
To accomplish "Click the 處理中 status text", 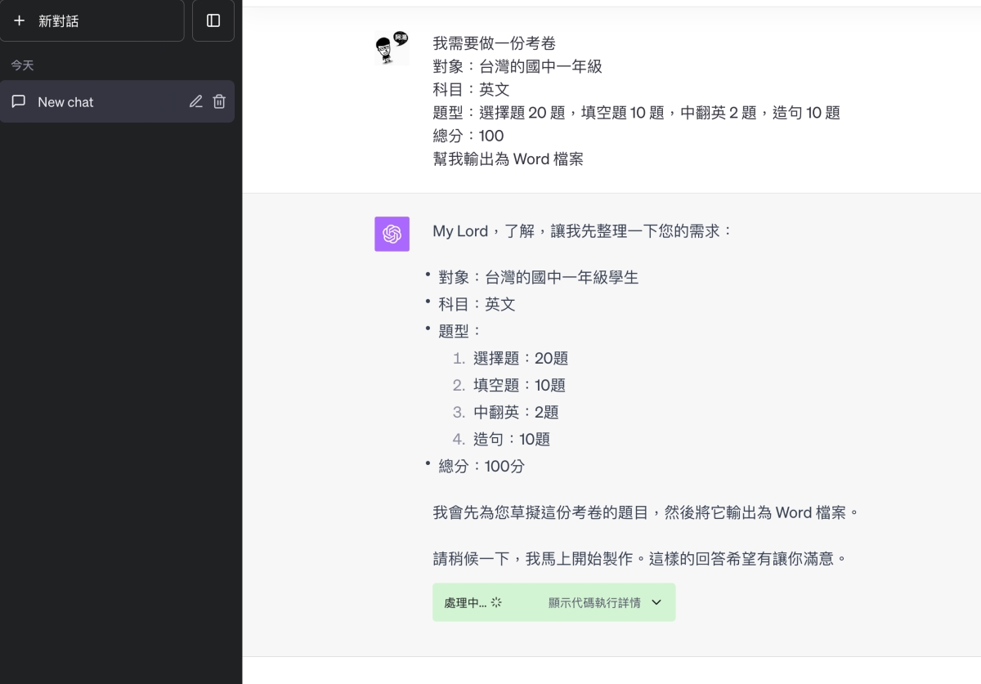I will (x=464, y=603).
